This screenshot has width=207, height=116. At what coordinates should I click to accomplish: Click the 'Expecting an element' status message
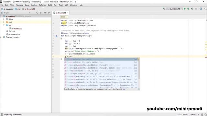click(13, 115)
